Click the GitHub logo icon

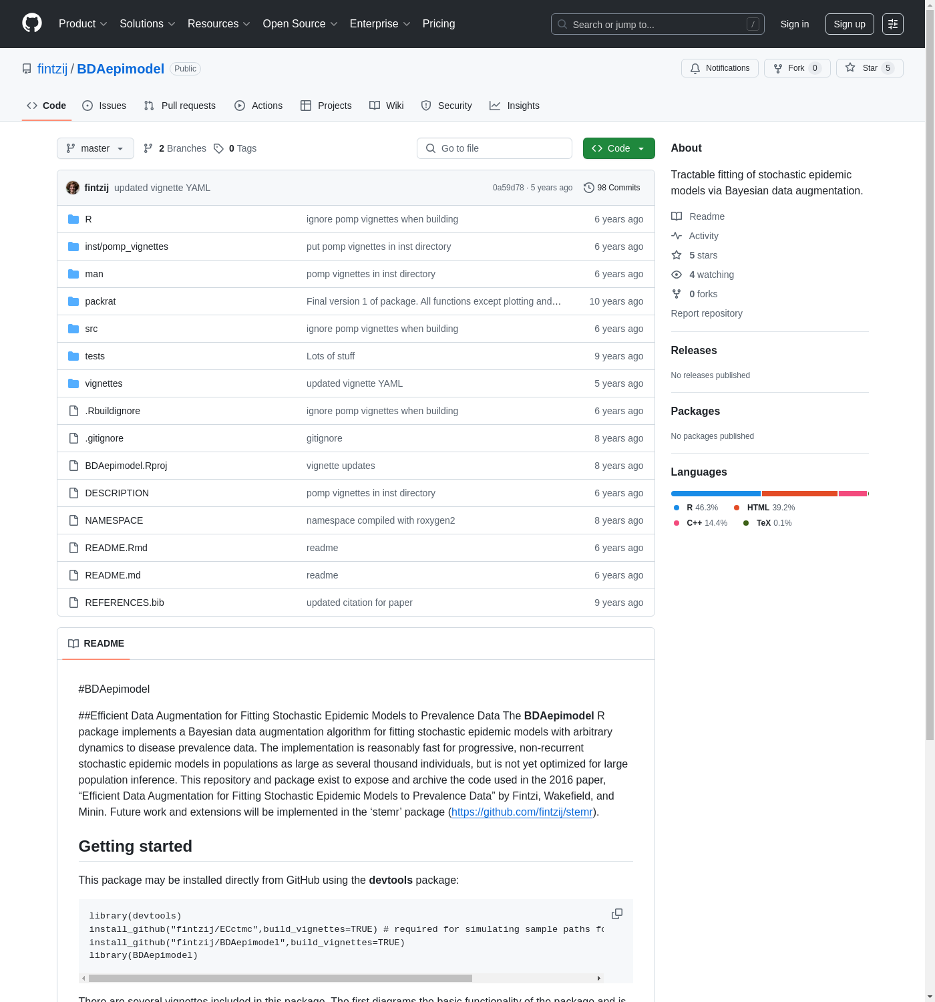click(32, 23)
